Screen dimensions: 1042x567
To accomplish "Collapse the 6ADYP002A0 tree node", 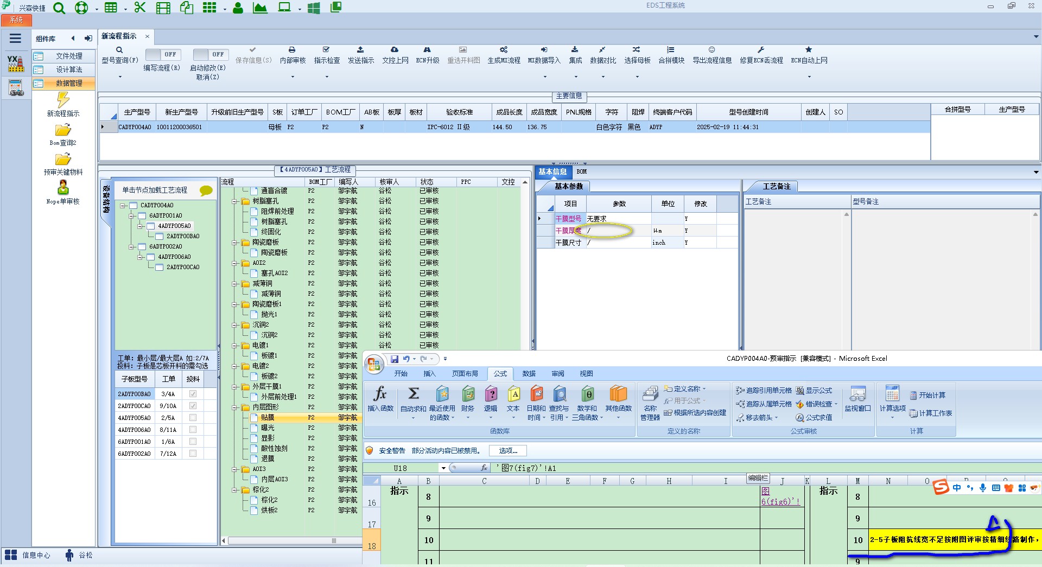I will tap(131, 247).
